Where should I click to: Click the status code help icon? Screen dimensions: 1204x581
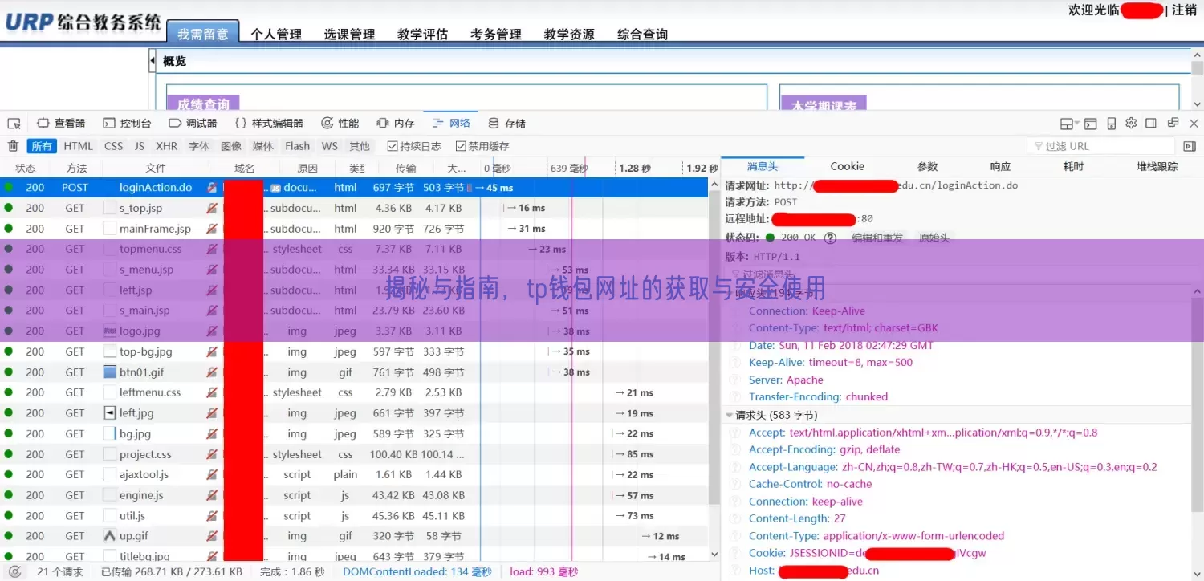coord(831,238)
